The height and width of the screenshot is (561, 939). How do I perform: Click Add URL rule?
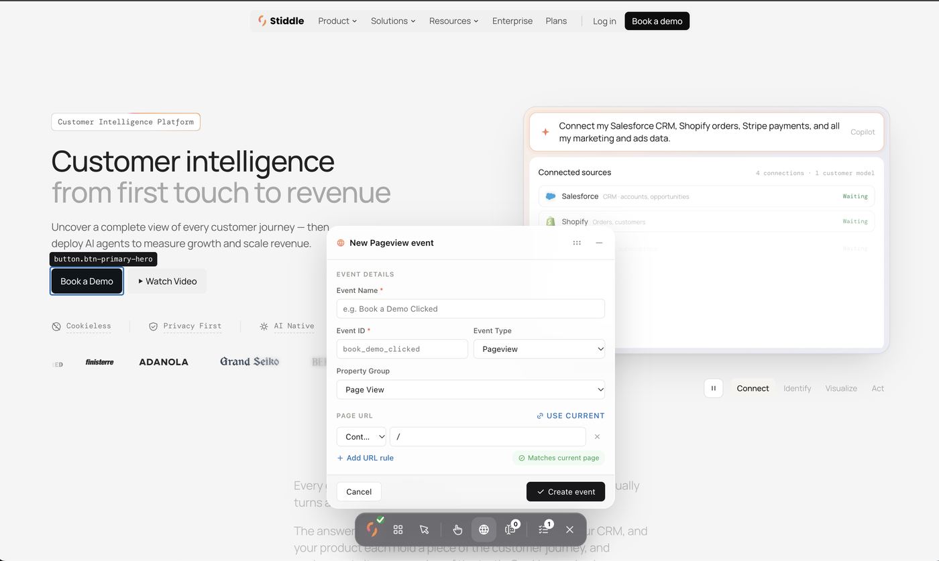pyautogui.click(x=366, y=458)
